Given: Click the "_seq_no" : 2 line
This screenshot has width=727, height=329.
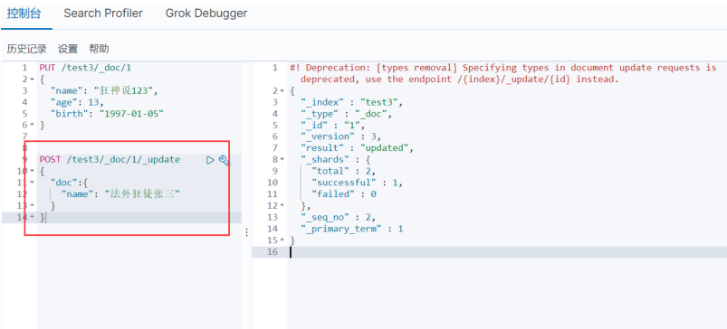Looking at the screenshot, I should pos(338,218).
